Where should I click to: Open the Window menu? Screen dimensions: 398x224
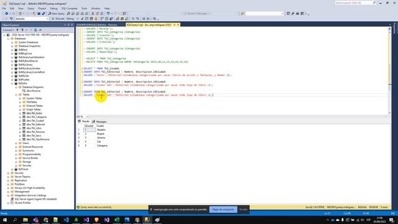95,8
